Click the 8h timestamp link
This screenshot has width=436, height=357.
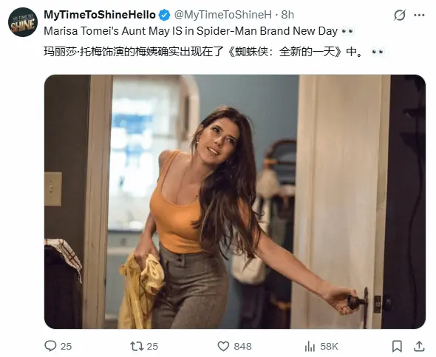tap(287, 15)
